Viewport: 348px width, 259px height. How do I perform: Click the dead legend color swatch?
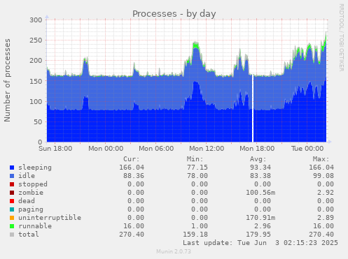tap(12, 201)
